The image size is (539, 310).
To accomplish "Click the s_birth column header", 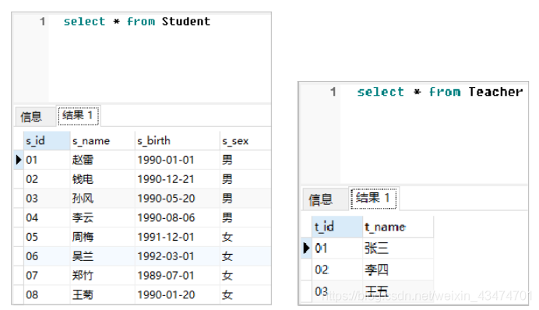I will coord(177,140).
